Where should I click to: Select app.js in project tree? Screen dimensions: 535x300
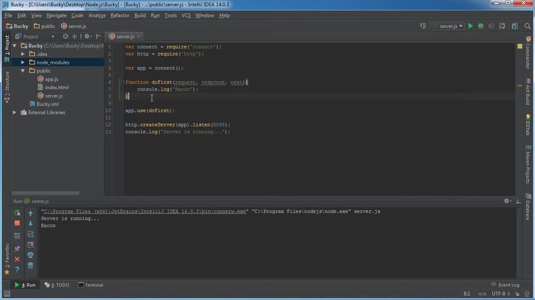click(48, 79)
